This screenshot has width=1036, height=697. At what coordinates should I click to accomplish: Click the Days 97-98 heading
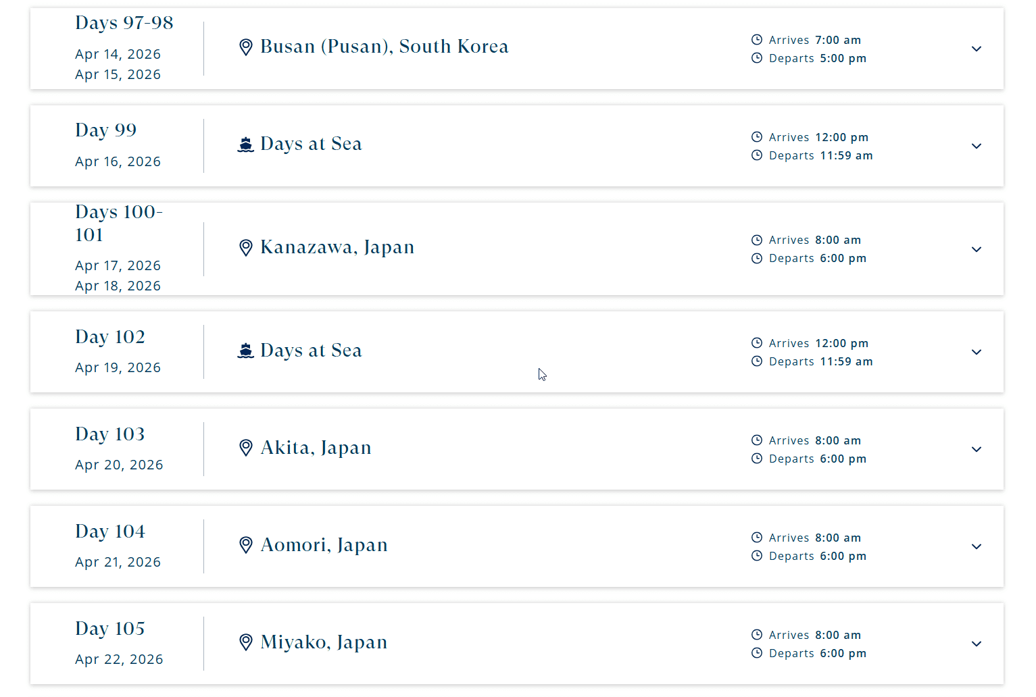click(x=124, y=23)
